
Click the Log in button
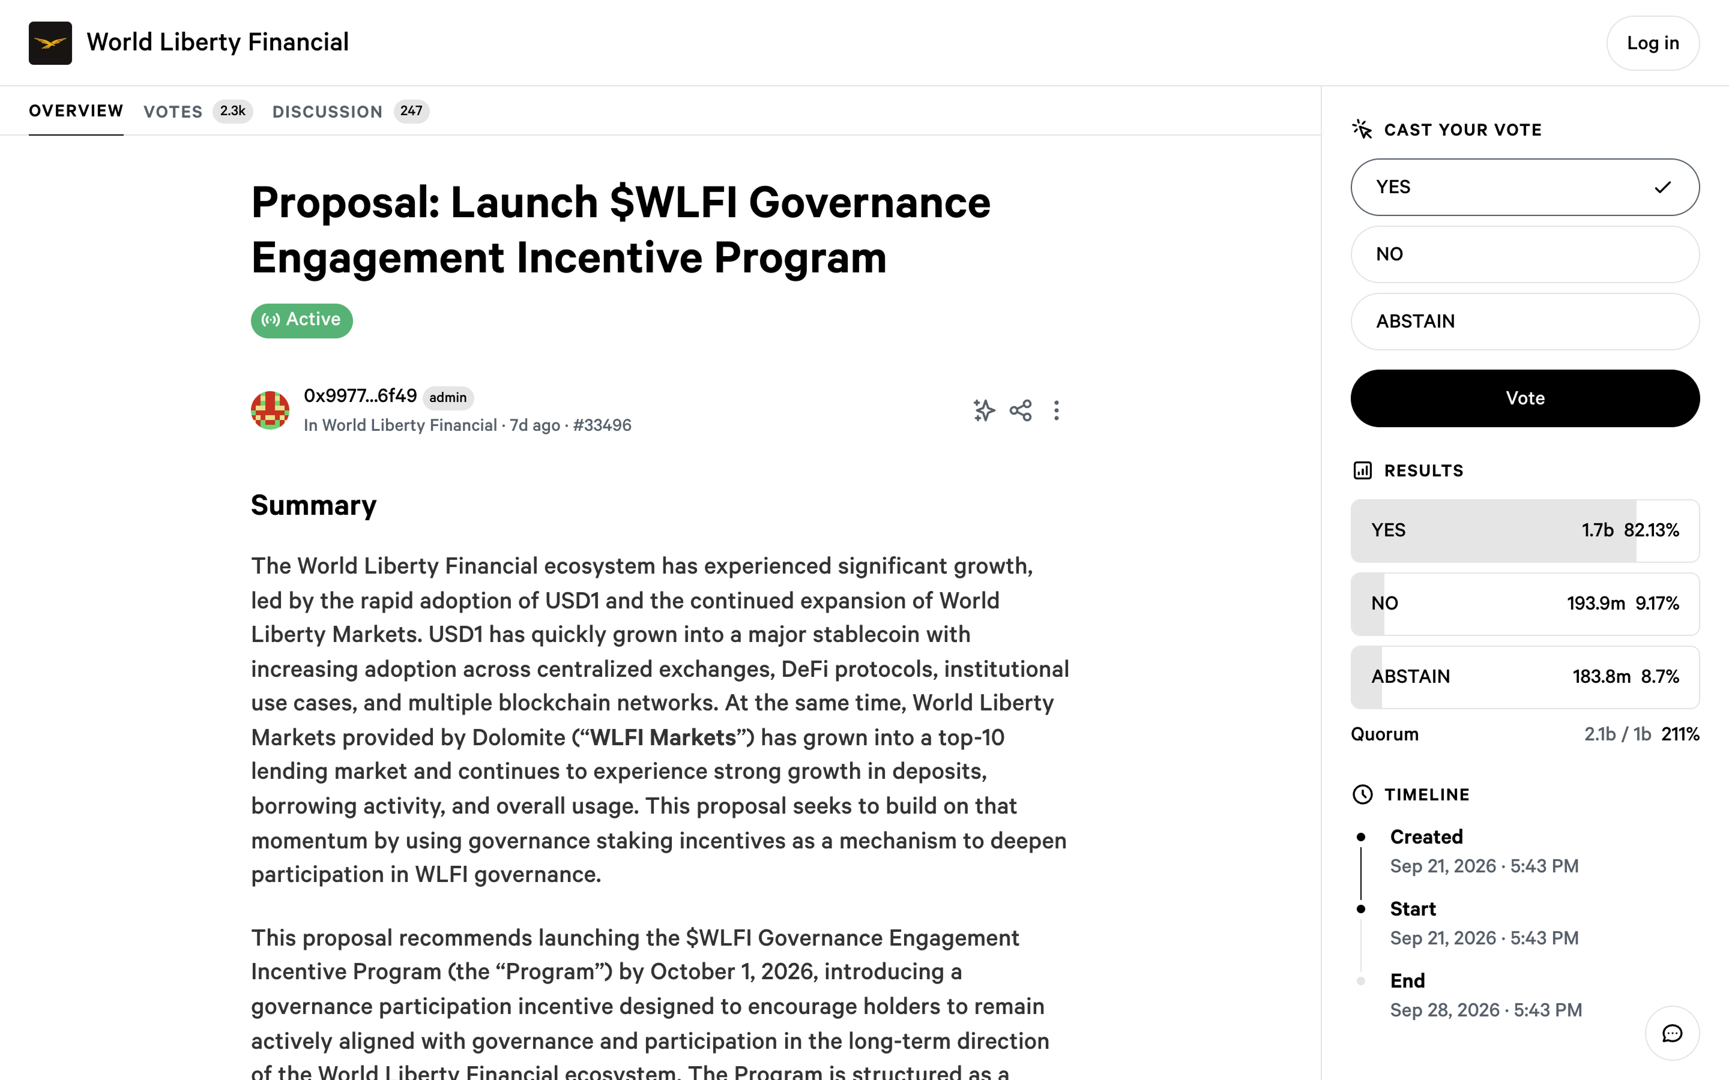click(1653, 43)
